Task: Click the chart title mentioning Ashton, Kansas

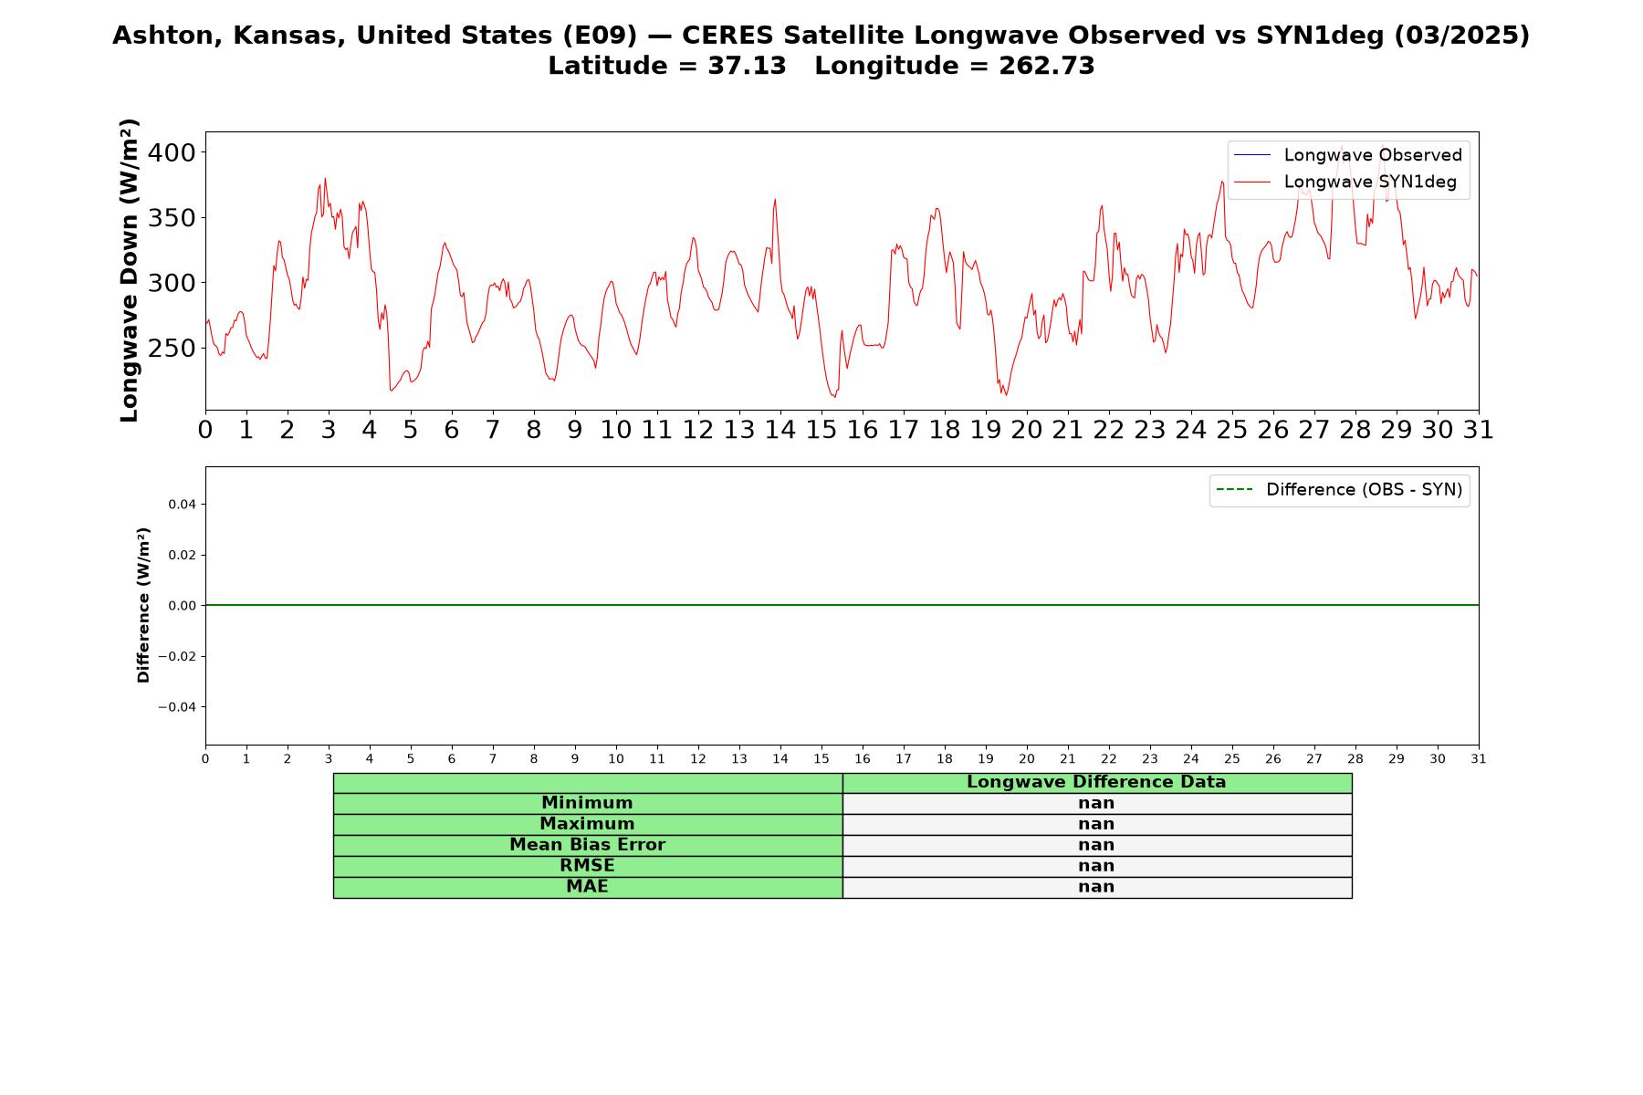Action: coord(821,36)
